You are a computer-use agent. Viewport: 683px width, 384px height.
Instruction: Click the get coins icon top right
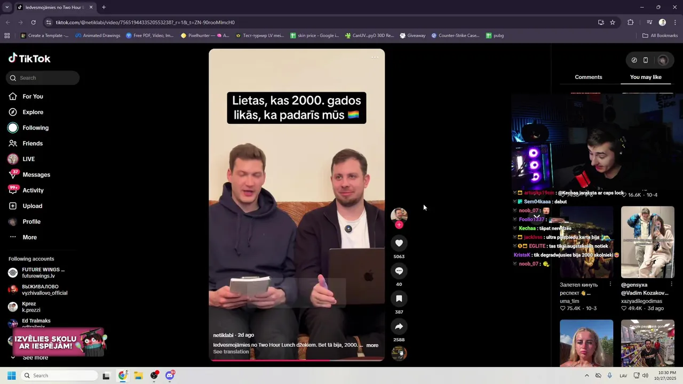[634, 60]
